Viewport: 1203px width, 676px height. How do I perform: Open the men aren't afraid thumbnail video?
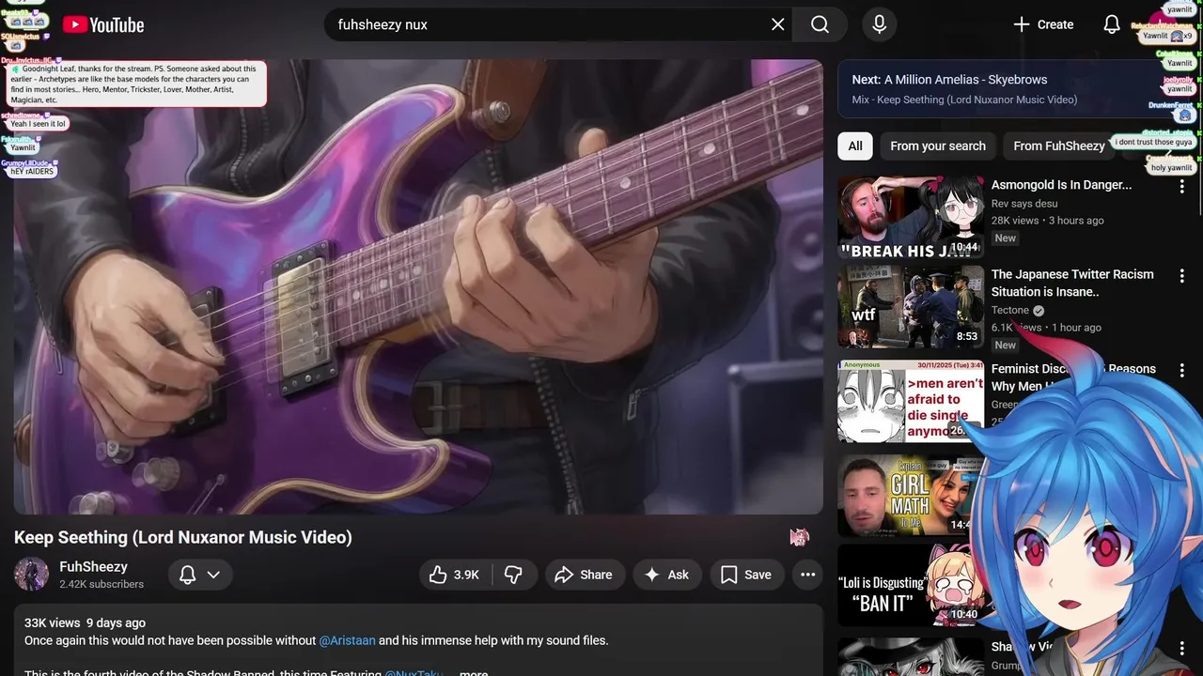[x=911, y=401]
